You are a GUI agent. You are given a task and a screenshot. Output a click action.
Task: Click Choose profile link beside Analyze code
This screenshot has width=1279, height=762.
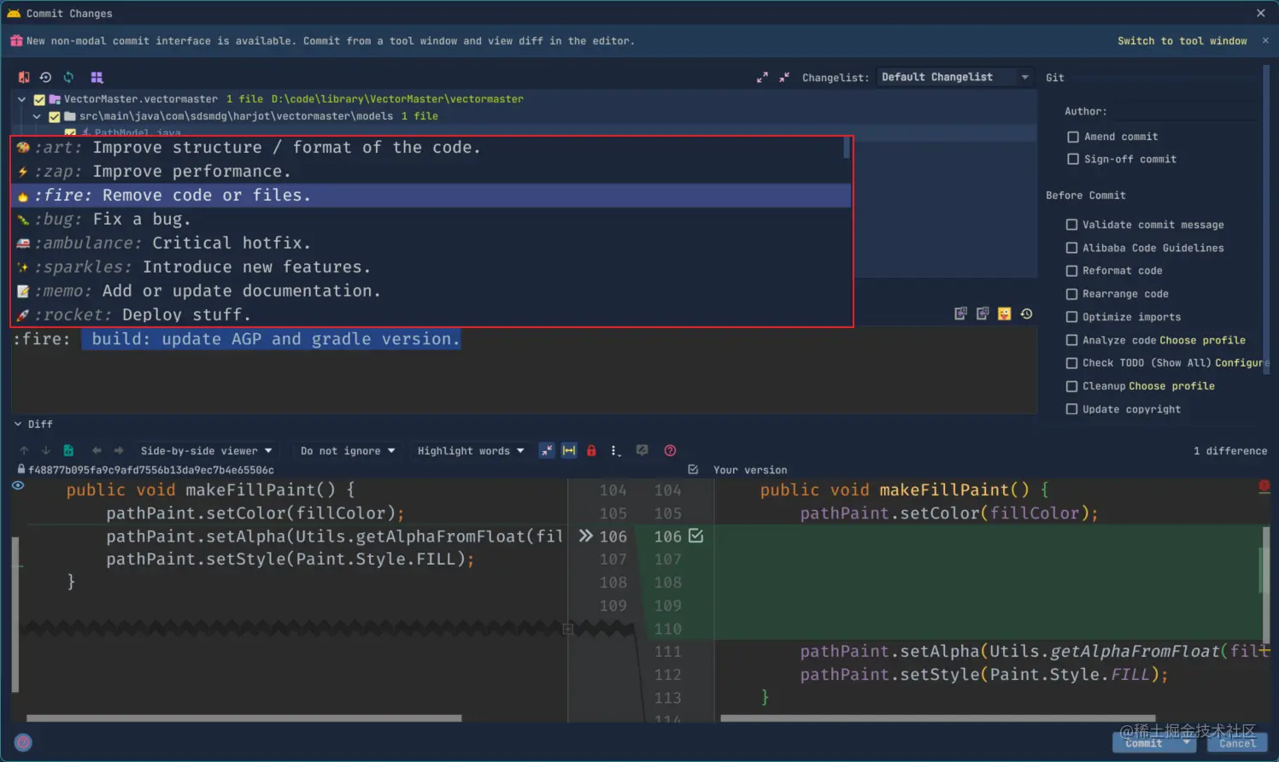[1202, 340]
